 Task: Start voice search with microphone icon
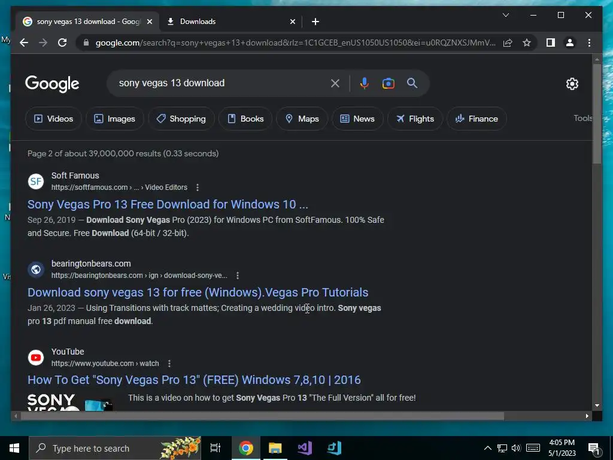pos(365,83)
